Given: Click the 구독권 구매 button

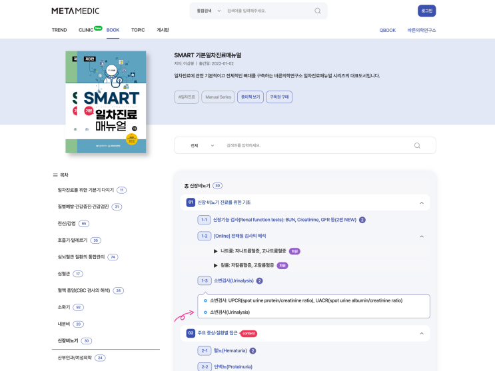Looking at the screenshot, I should tap(279, 97).
